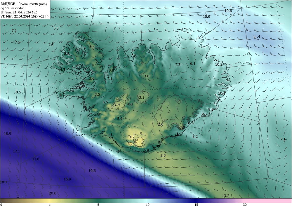Viewport: 292px width, 207px height.
Task: Click the 3.2 value near the bottom
Action: click(x=227, y=196)
